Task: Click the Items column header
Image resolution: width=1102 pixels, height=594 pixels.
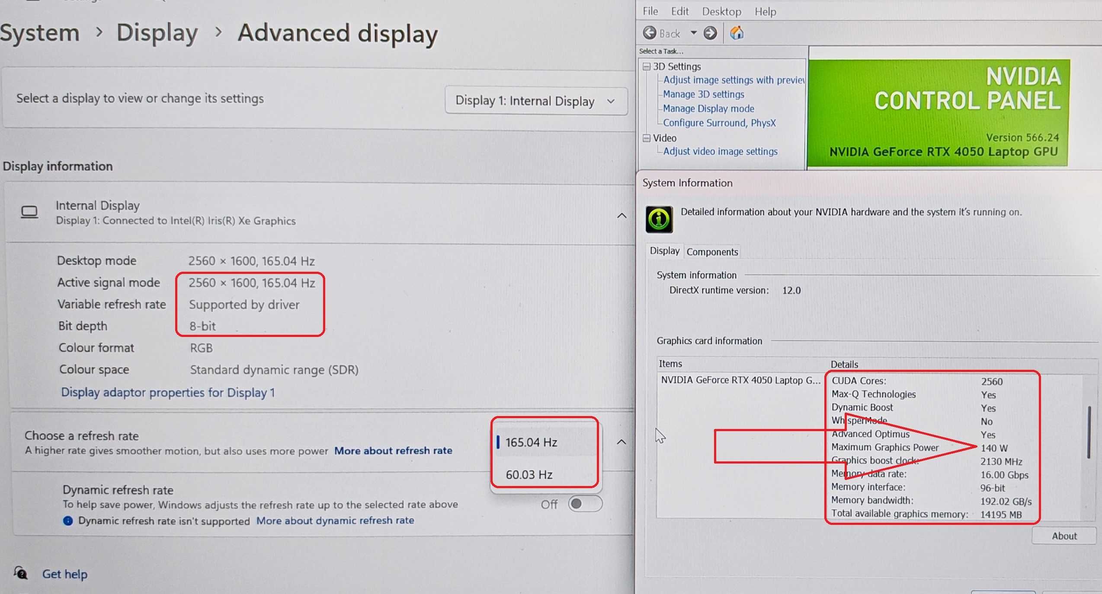Action: (670, 364)
